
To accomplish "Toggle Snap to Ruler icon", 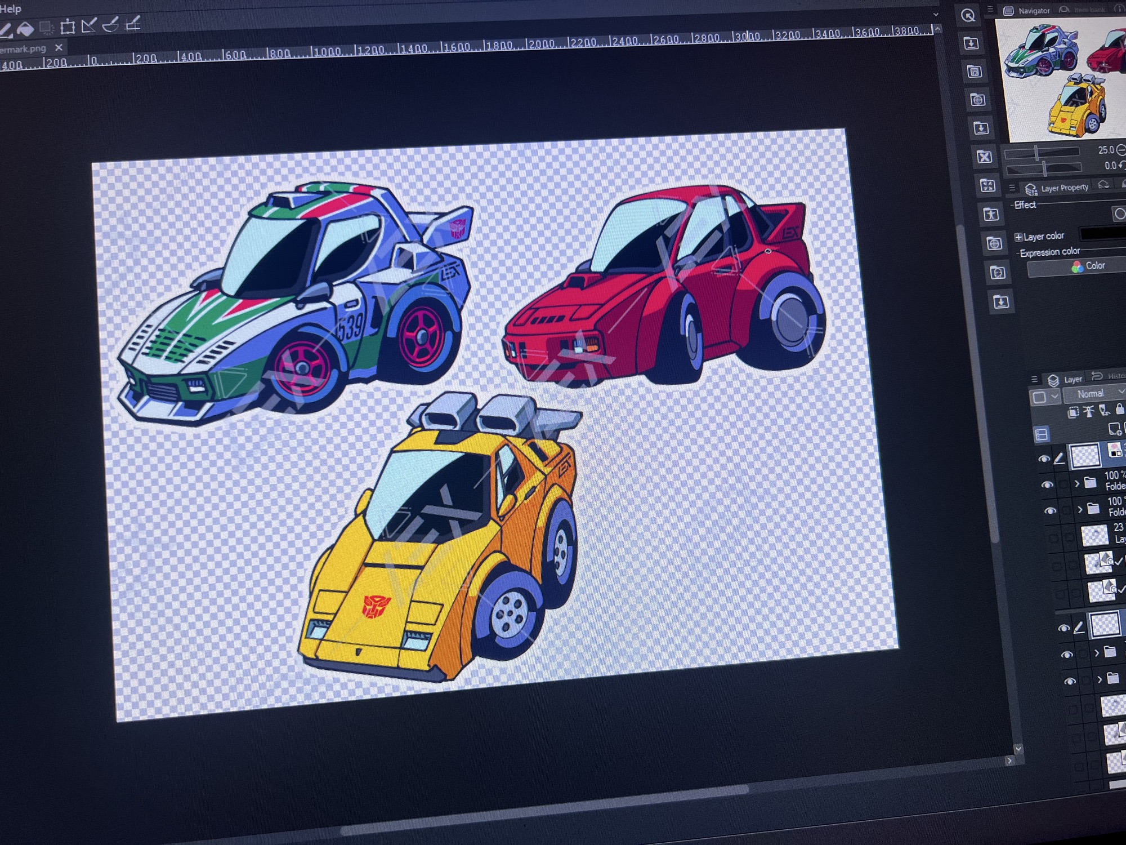I will click(89, 25).
